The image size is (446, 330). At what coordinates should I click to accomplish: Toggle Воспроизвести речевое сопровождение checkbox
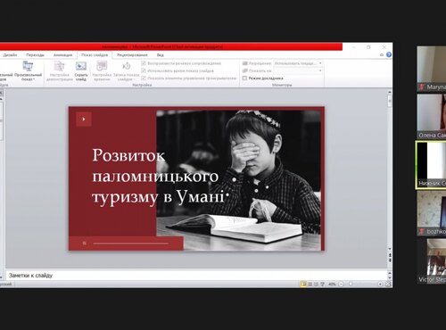pos(144,63)
